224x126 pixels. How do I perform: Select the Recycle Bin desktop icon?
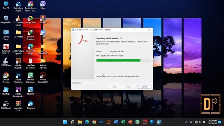6,20
